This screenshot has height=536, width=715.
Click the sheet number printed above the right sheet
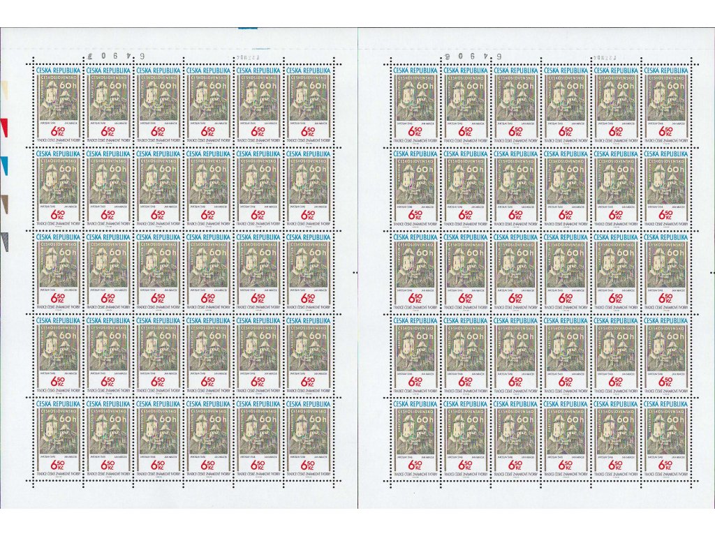coord(471,57)
